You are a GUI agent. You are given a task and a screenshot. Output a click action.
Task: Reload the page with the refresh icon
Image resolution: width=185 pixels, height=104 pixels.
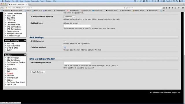click(124, 8)
